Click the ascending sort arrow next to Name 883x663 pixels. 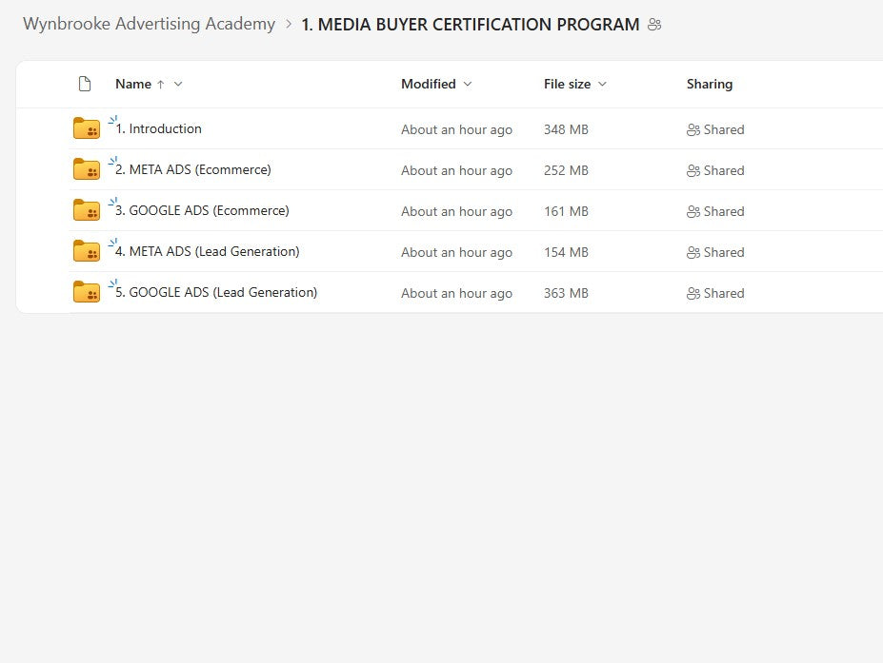(x=159, y=84)
